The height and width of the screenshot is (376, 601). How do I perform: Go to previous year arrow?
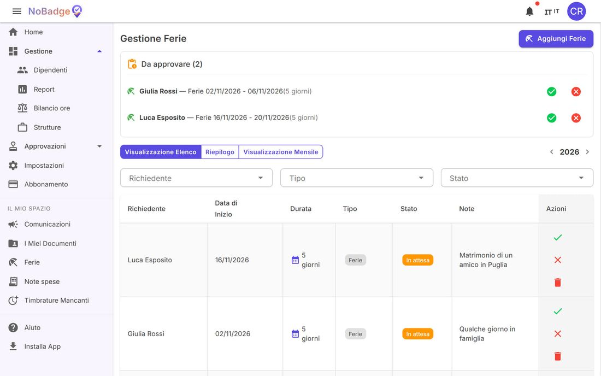point(552,152)
